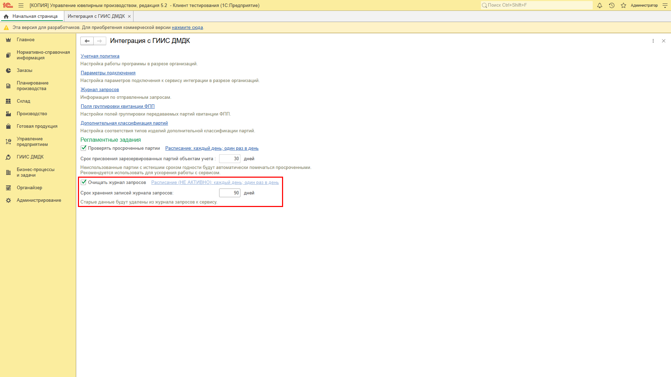Click the Готовая продукция bag icon
The height and width of the screenshot is (377, 671).
tap(8, 126)
